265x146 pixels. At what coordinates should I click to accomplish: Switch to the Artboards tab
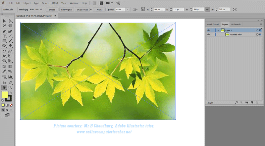coord(236,24)
